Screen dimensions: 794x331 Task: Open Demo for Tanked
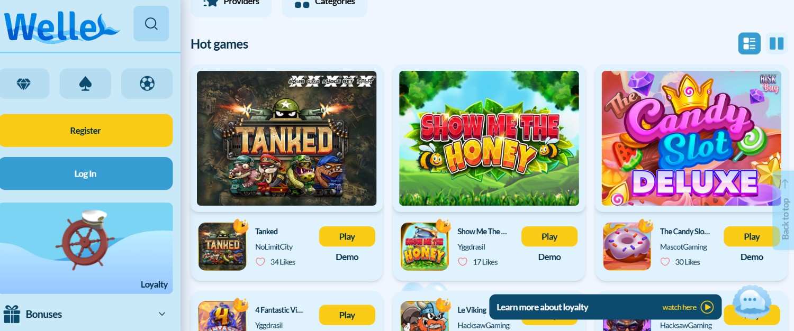347,257
